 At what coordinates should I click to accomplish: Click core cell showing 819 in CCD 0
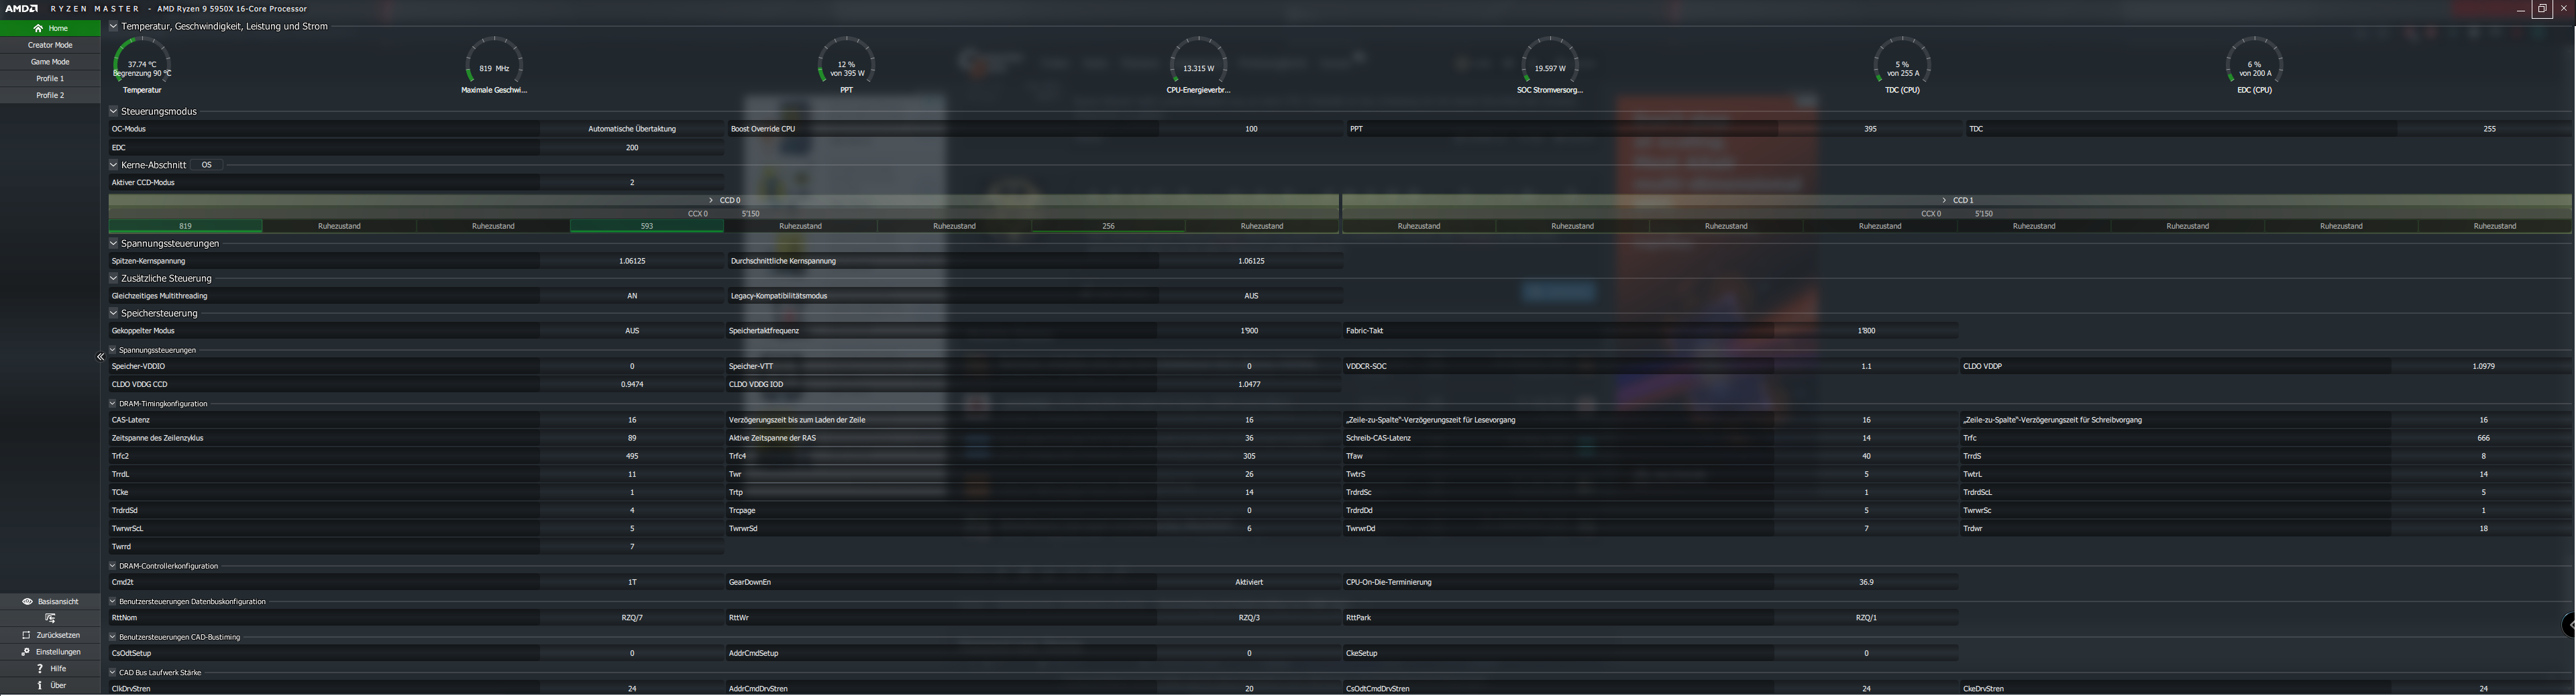(185, 226)
